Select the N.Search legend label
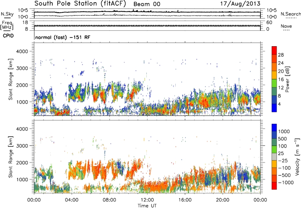Image resolution: width=301 pixels, height=208 pixels. 290,14
